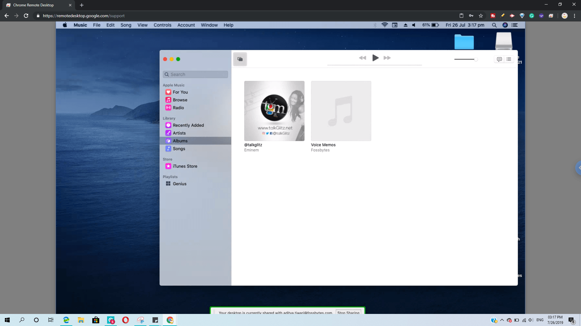Click the search icon in Mac menu bar
The height and width of the screenshot is (326, 581).
(494, 25)
